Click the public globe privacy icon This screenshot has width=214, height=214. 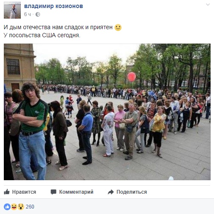38,14
